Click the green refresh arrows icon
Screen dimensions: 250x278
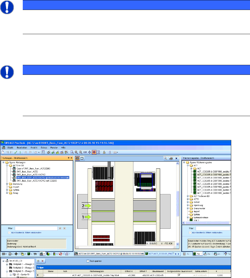click(x=20, y=152)
